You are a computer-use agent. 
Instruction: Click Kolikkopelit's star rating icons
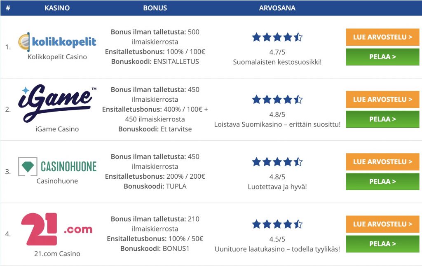pyautogui.click(x=277, y=37)
